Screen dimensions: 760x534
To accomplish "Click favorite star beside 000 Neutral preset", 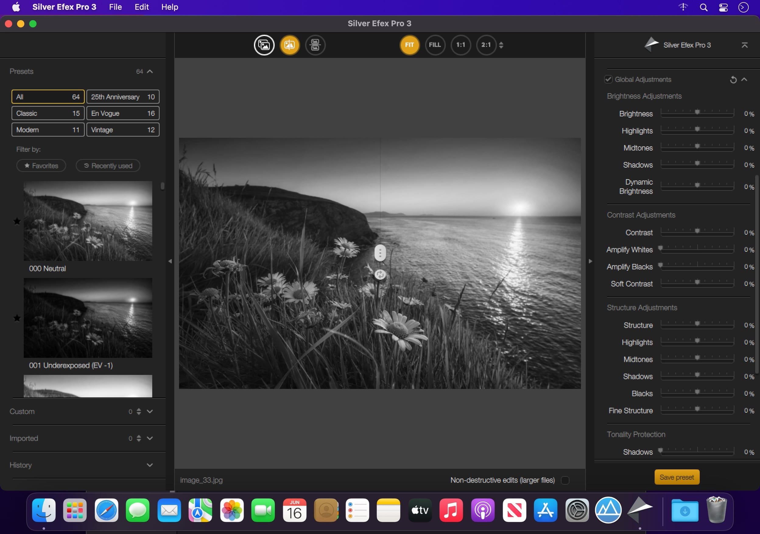I will click(17, 221).
